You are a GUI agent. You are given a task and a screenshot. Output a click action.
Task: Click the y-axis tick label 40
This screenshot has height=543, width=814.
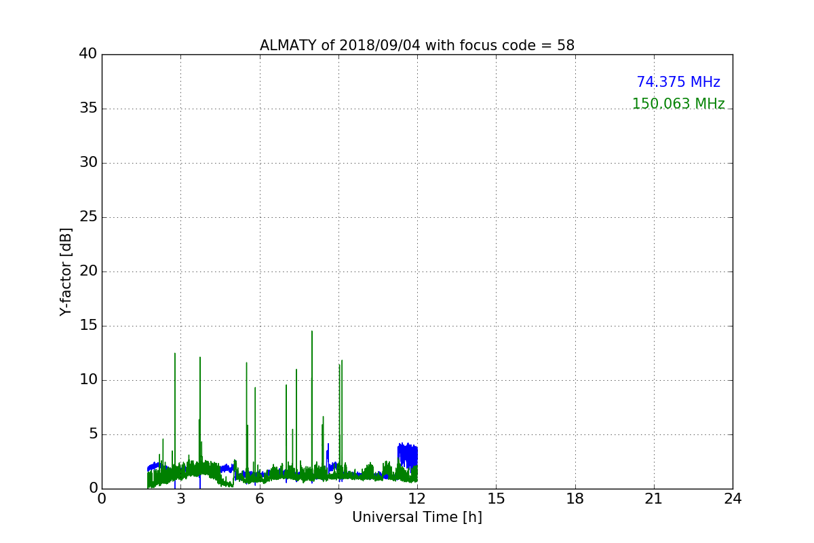[x=88, y=54]
